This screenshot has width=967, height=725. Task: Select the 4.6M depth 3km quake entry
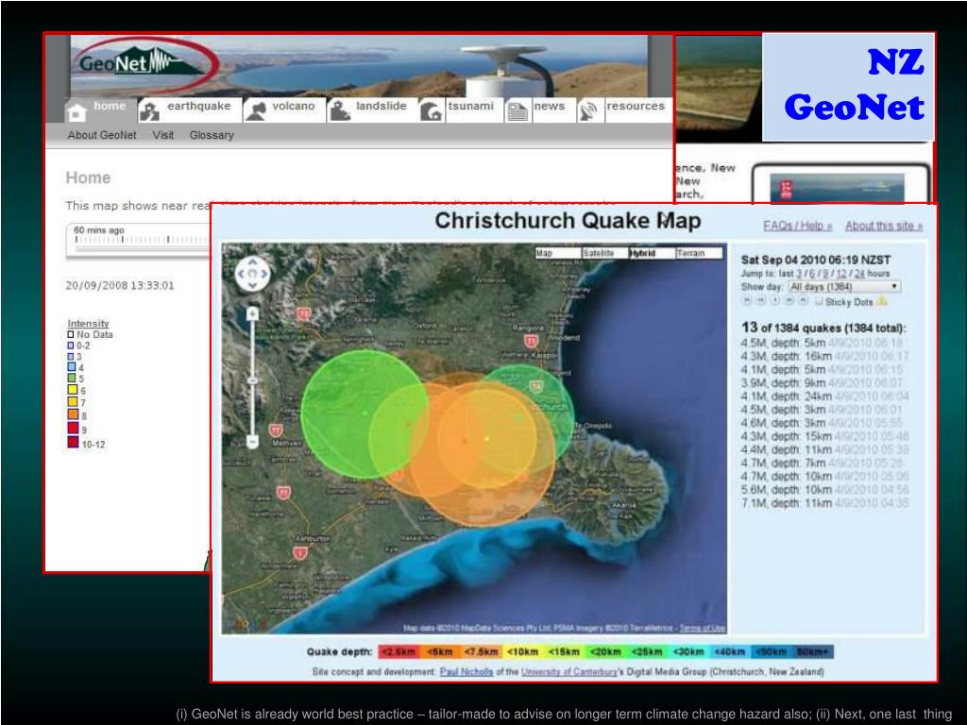pyautogui.click(x=824, y=423)
